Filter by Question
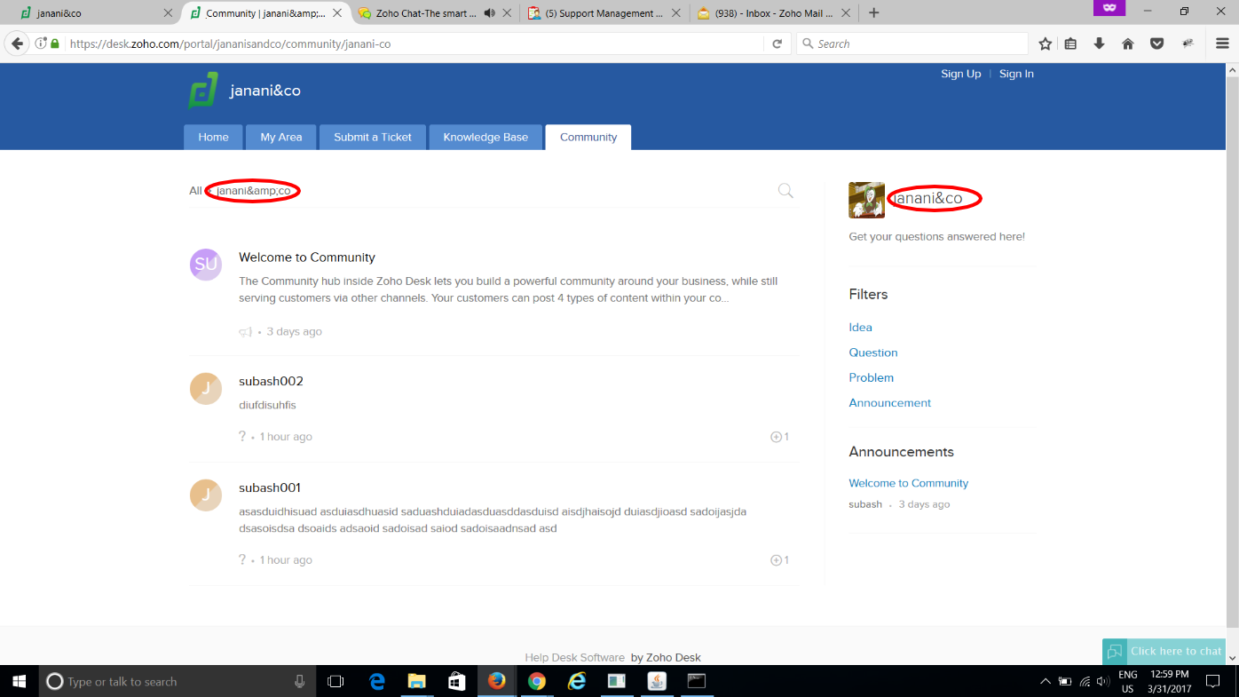 pos(873,352)
